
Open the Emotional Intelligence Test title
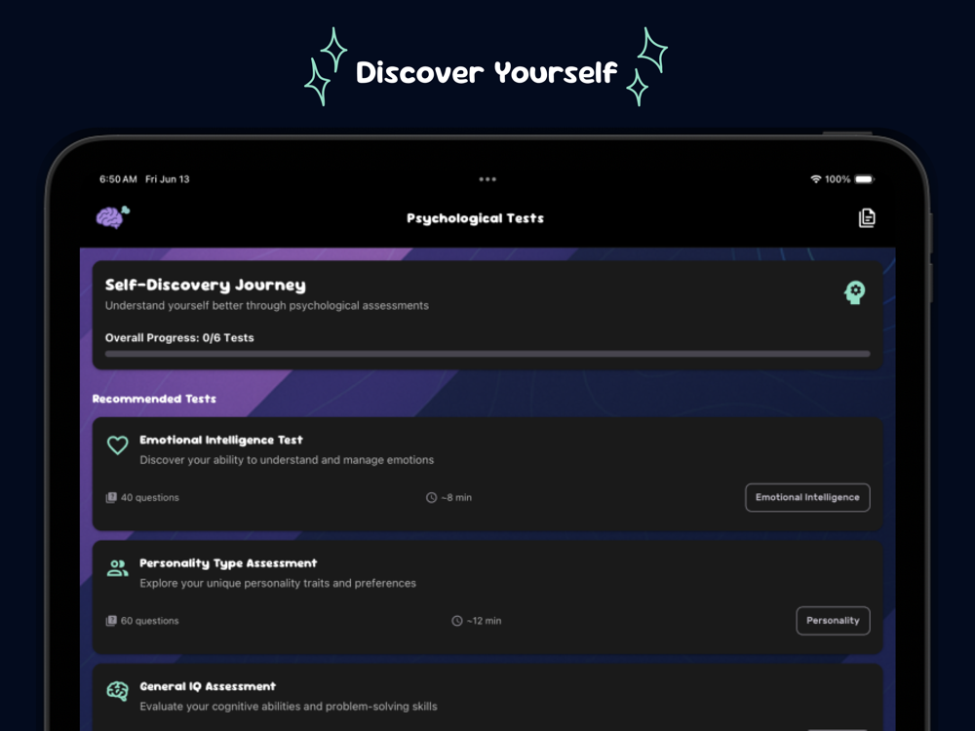[220, 441]
